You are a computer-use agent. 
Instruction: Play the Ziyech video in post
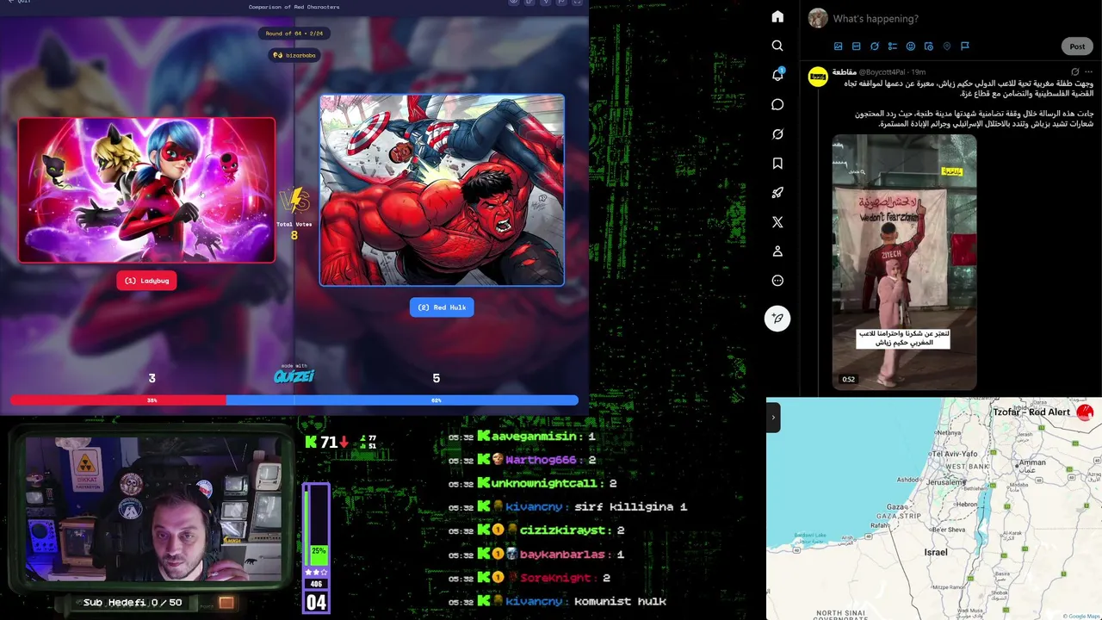click(x=904, y=262)
